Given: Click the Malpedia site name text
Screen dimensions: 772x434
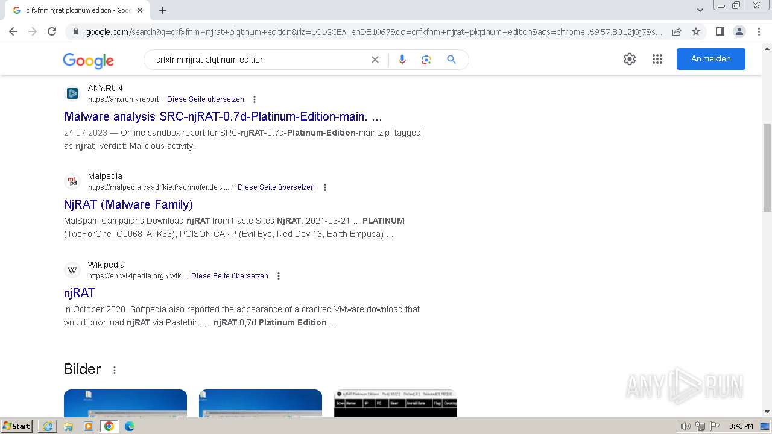Looking at the screenshot, I should tap(105, 176).
